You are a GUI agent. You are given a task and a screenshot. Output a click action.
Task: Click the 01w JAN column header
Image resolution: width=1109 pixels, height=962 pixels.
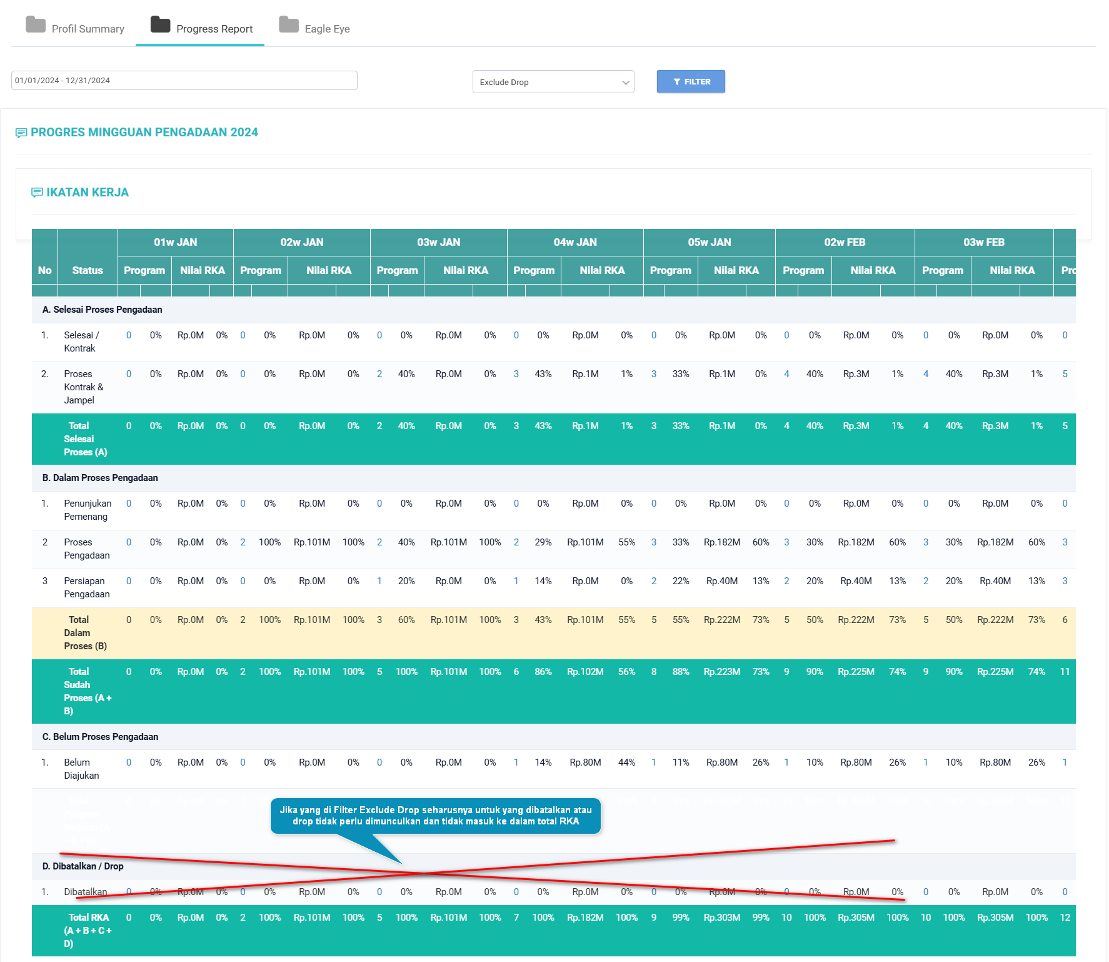(x=176, y=243)
